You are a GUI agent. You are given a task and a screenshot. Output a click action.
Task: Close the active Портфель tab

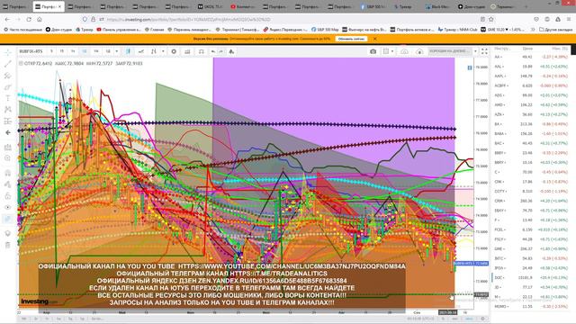[59, 6]
